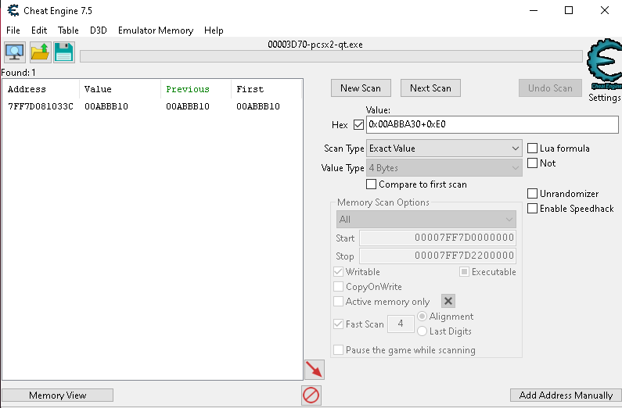Click the First column header
This screenshot has height=408, width=622.
[266, 89]
